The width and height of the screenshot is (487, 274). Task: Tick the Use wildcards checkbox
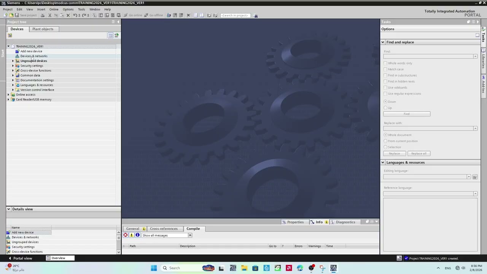click(x=385, y=88)
